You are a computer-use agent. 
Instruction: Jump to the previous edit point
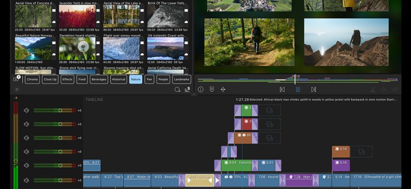(283, 89)
